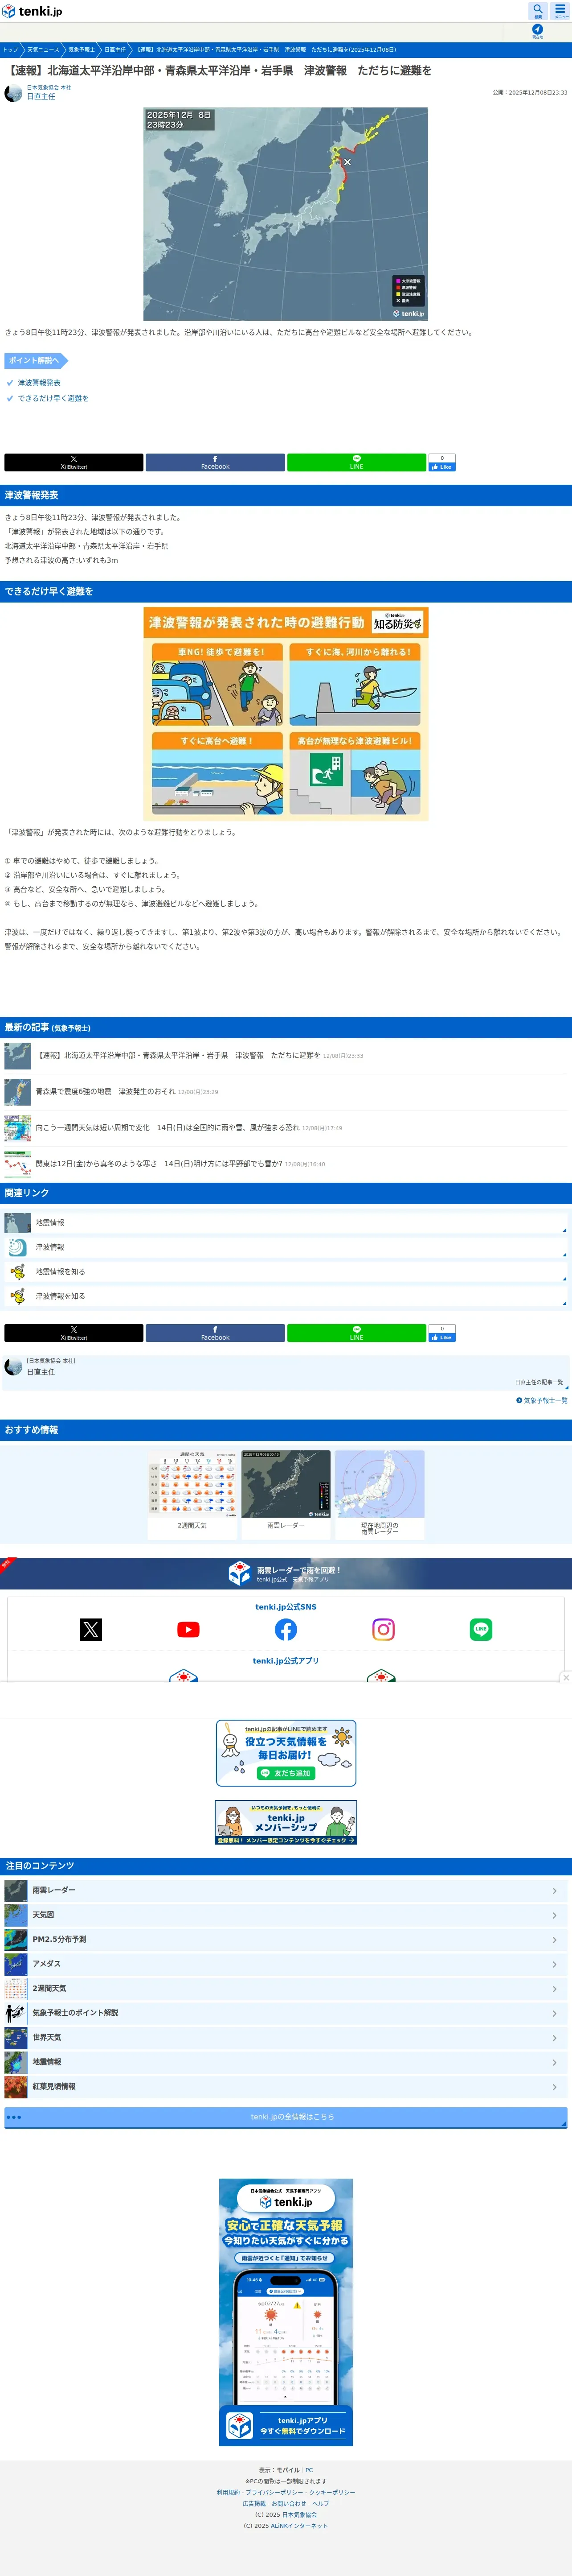Open the evacuation action infographic

pos(286,714)
